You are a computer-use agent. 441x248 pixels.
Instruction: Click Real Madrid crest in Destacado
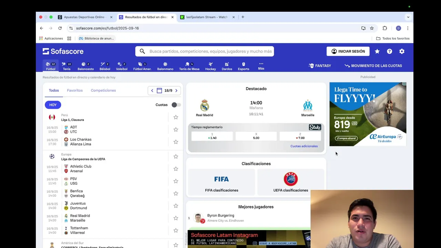205,105
